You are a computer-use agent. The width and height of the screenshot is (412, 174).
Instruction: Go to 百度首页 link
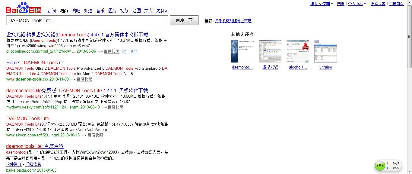tap(396, 4)
